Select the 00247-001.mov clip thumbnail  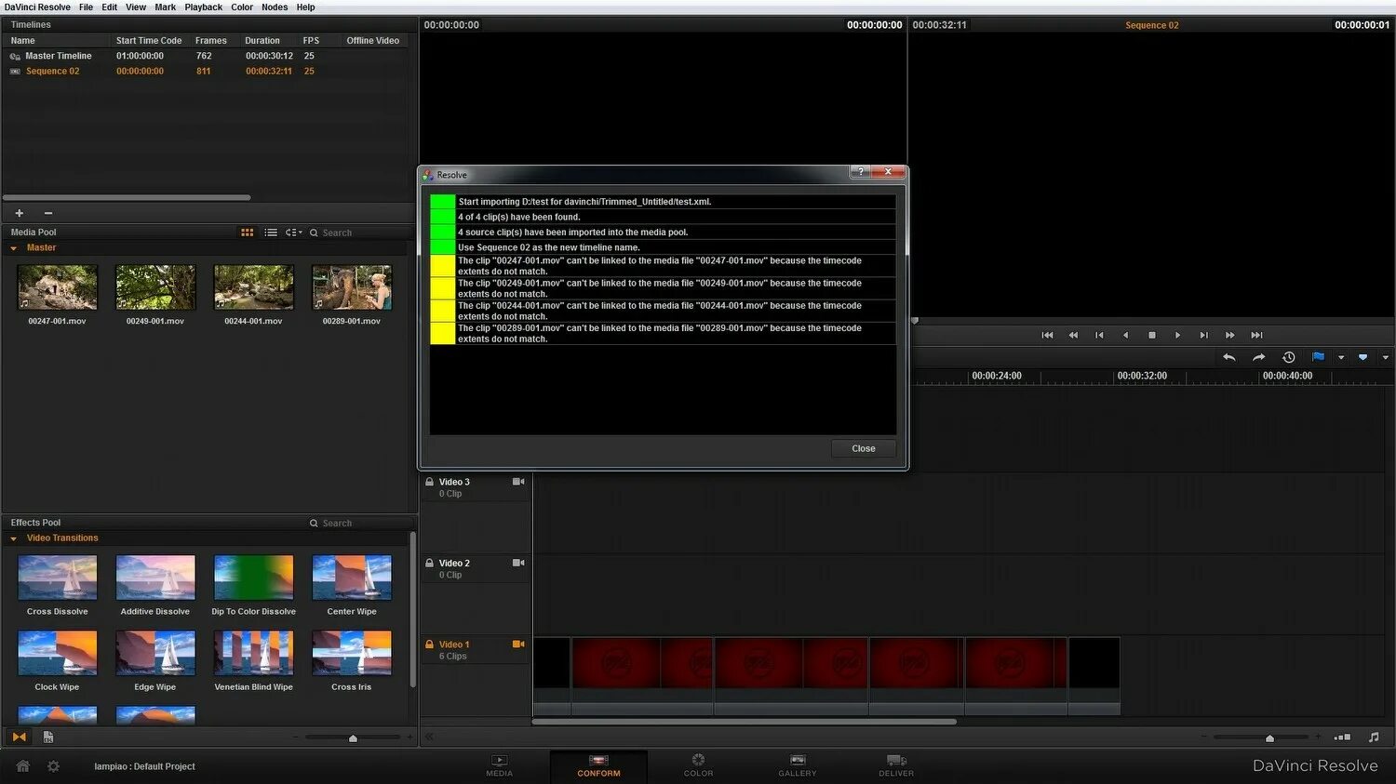(57, 286)
